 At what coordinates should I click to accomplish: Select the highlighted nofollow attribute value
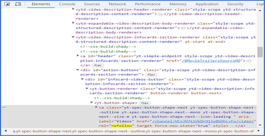pos(121,126)
